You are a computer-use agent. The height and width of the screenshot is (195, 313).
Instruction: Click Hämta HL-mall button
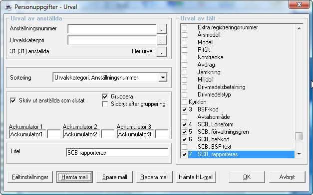[x=196, y=177]
